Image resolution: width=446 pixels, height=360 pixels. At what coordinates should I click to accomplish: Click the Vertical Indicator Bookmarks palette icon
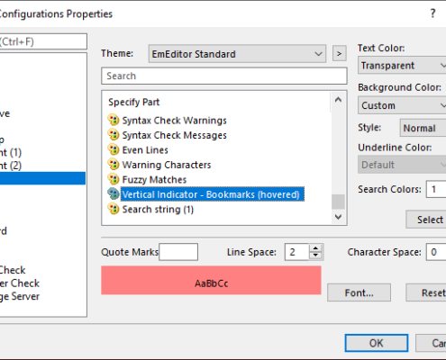(114, 194)
